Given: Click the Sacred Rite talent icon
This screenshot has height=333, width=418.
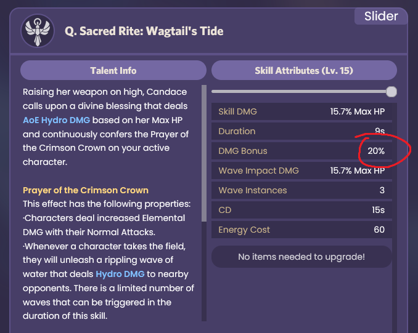Looking at the screenshot, I should click(38, 31).
